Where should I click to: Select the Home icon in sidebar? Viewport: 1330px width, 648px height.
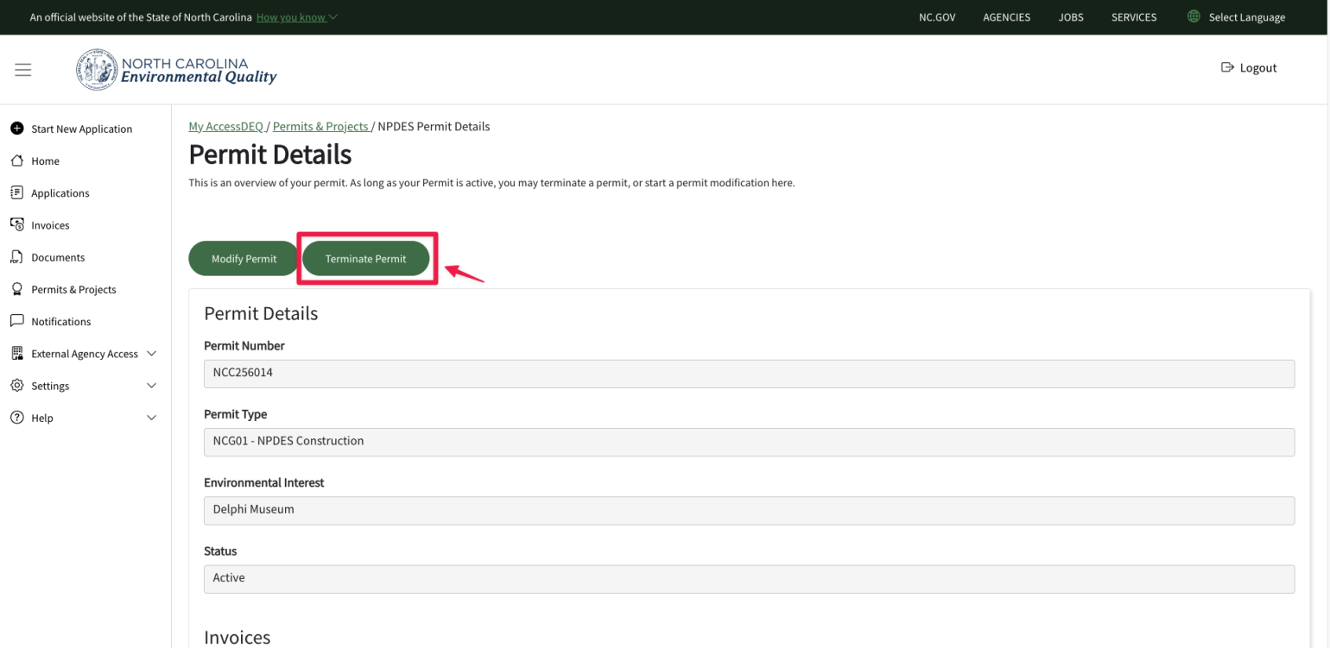[17, 160]
